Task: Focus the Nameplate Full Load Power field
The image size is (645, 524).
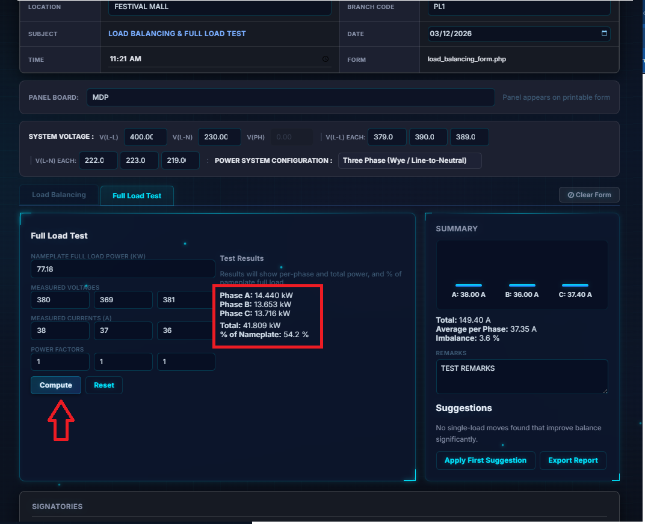Action: click(123, 269)
